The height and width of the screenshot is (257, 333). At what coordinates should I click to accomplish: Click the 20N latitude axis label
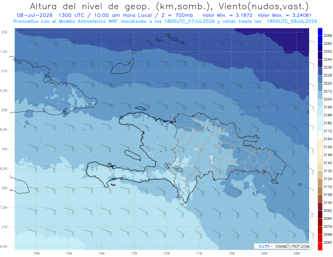pos(4,110)
